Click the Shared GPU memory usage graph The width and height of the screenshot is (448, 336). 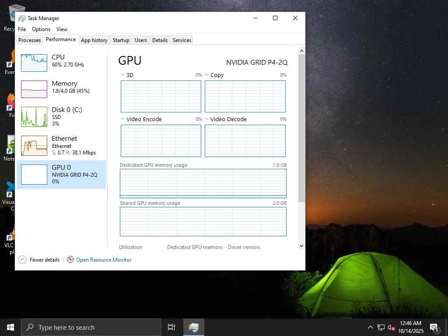[203, 221]
